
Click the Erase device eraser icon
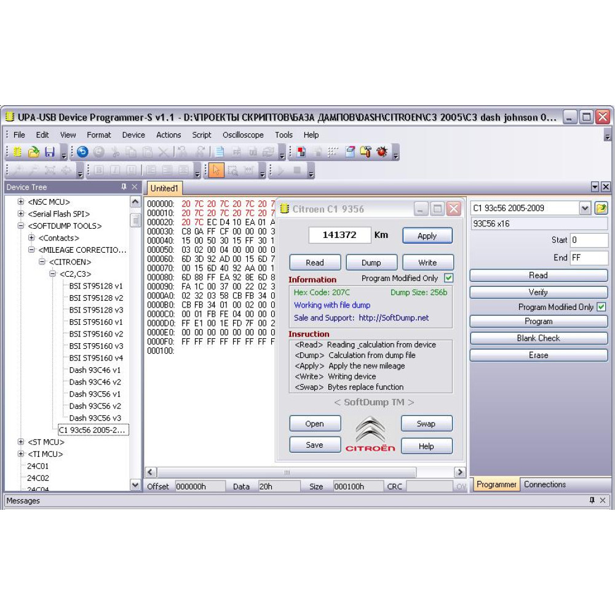[x=350, y=152]
